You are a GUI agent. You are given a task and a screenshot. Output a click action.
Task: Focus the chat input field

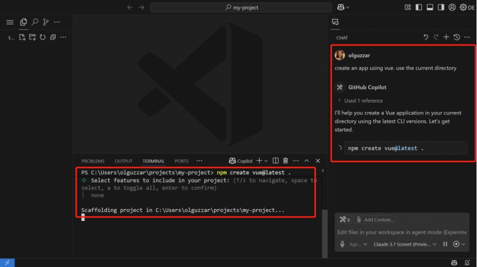tap(401, 232)
